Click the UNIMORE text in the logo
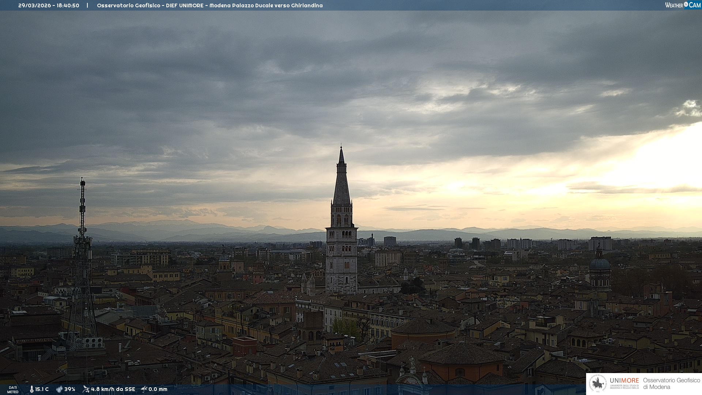This screenshot has height=395, width=702. [624, 381]
